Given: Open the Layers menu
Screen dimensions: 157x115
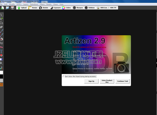Looking at the screenshot, I should (x=26, y=4).
